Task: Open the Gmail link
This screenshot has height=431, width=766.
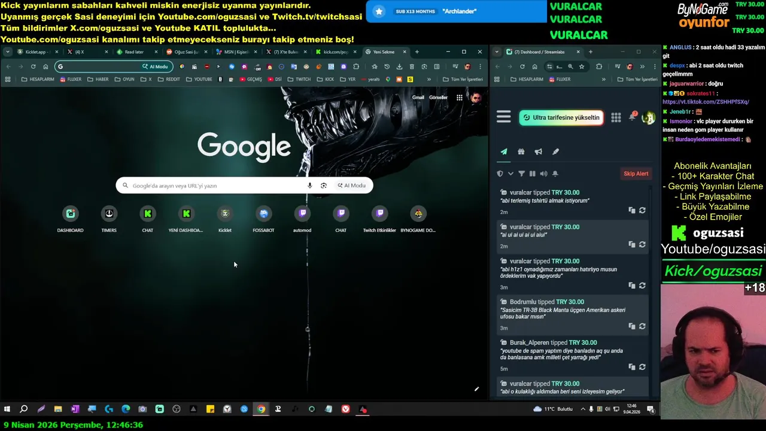Action: (418, 98)
